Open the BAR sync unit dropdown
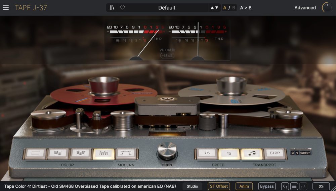Screen dimensions: 336x191 coord(306,153)
